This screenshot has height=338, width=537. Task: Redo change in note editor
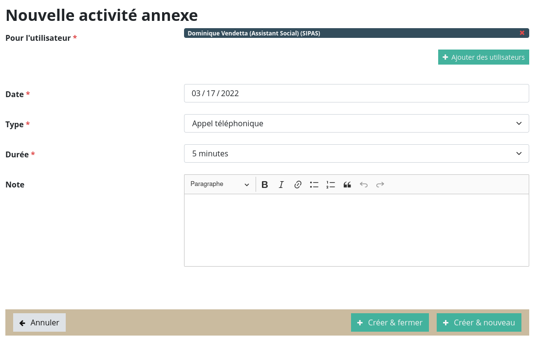pos(380,185)
